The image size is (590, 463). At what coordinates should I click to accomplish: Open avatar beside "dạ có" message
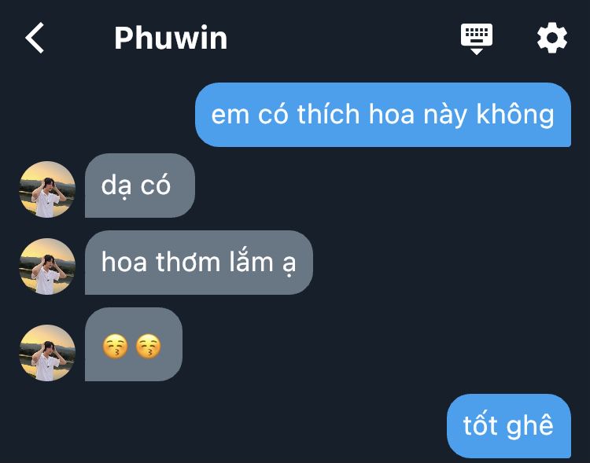47,189
